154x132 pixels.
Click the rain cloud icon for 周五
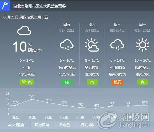pyautogui.click(x=67, y=45)
